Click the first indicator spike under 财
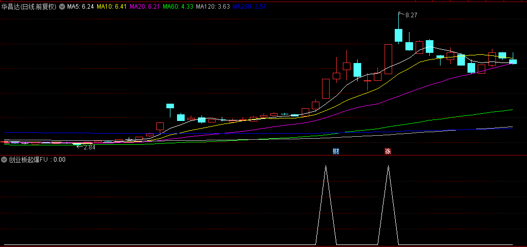 (326, 205)
